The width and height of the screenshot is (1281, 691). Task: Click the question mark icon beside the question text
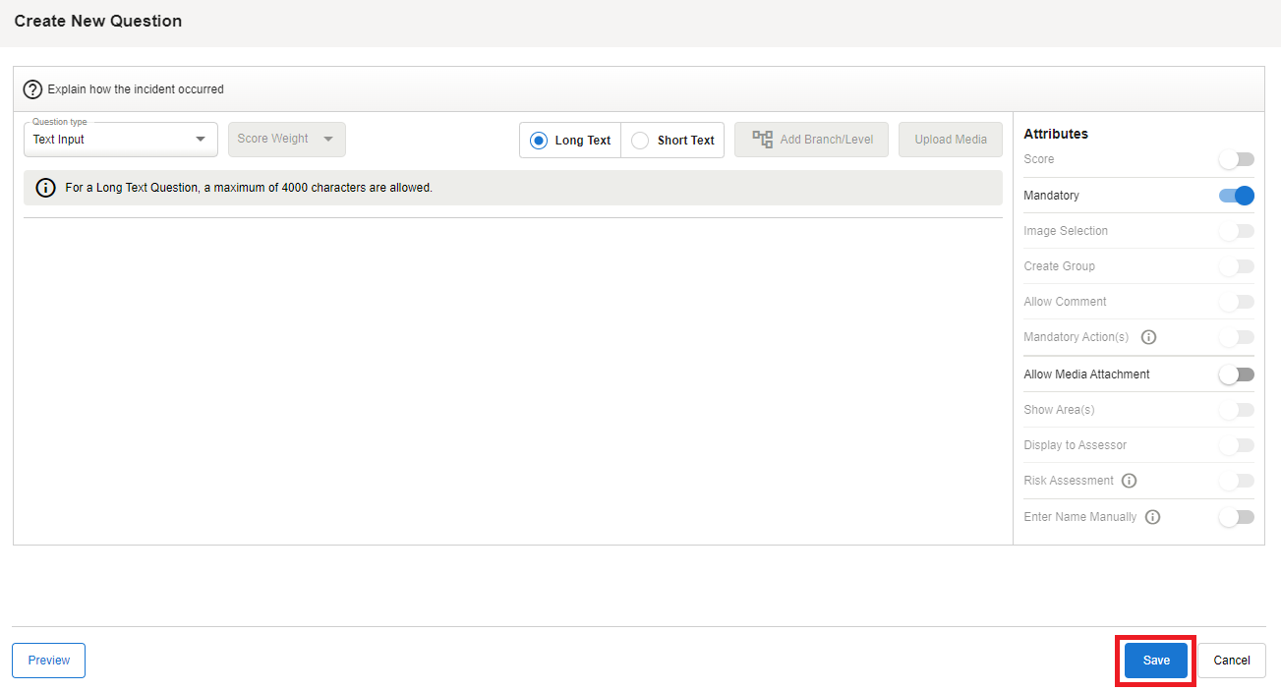click(33, 89)
